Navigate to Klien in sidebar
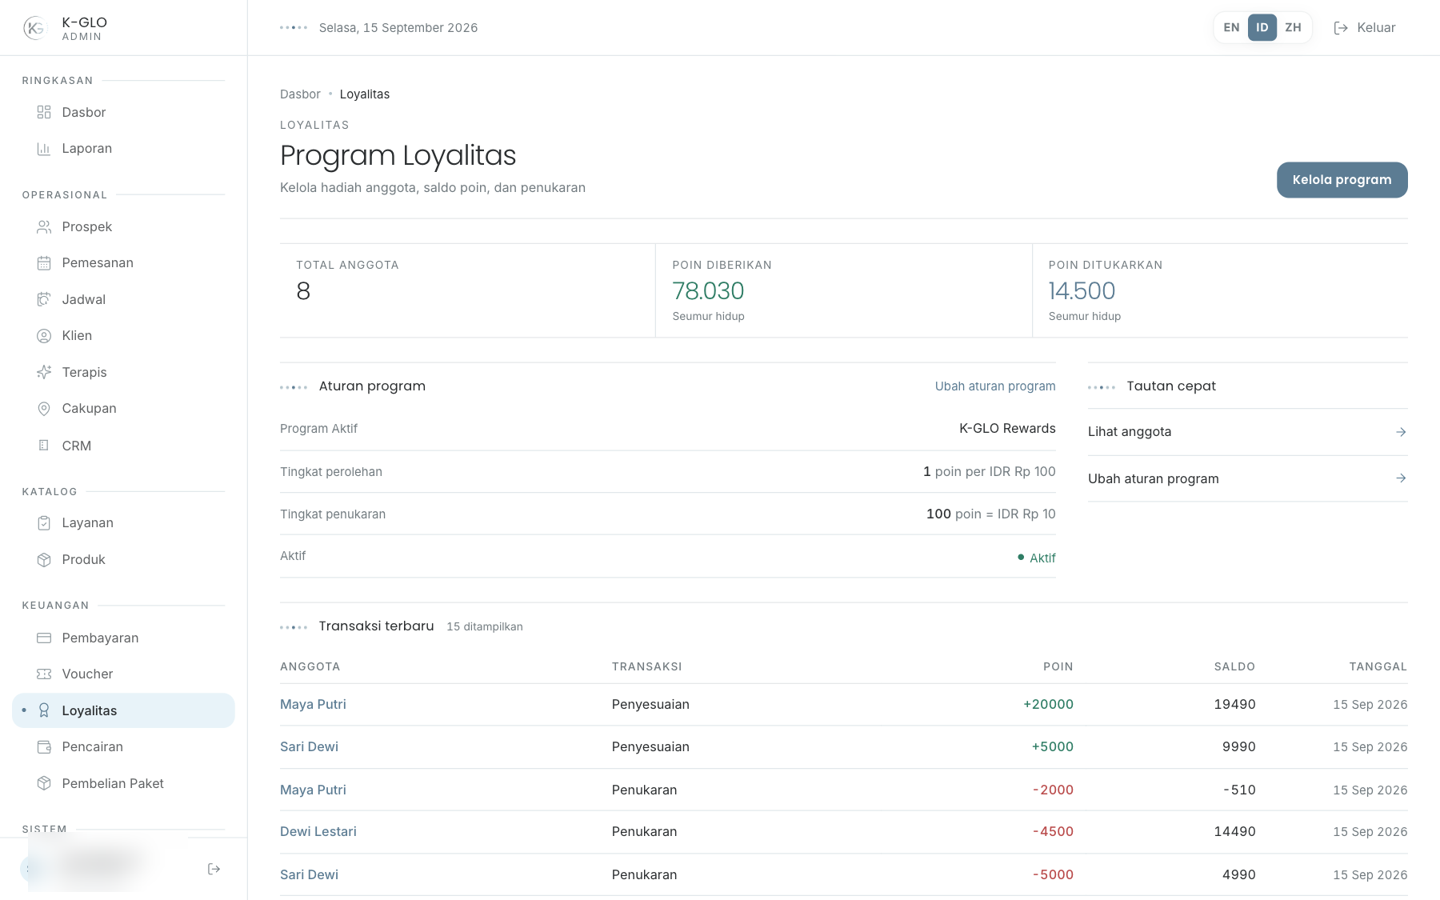Image resolution: width=1440 pixels, height=900 pixels. (x=123, y=336)
